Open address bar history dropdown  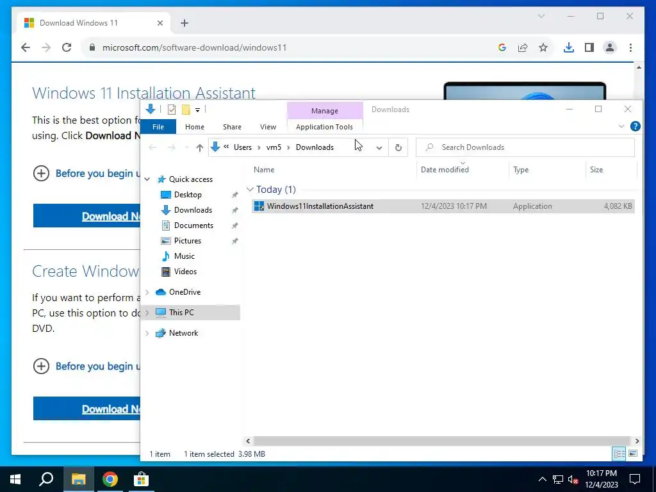click(x=379, y=147)
